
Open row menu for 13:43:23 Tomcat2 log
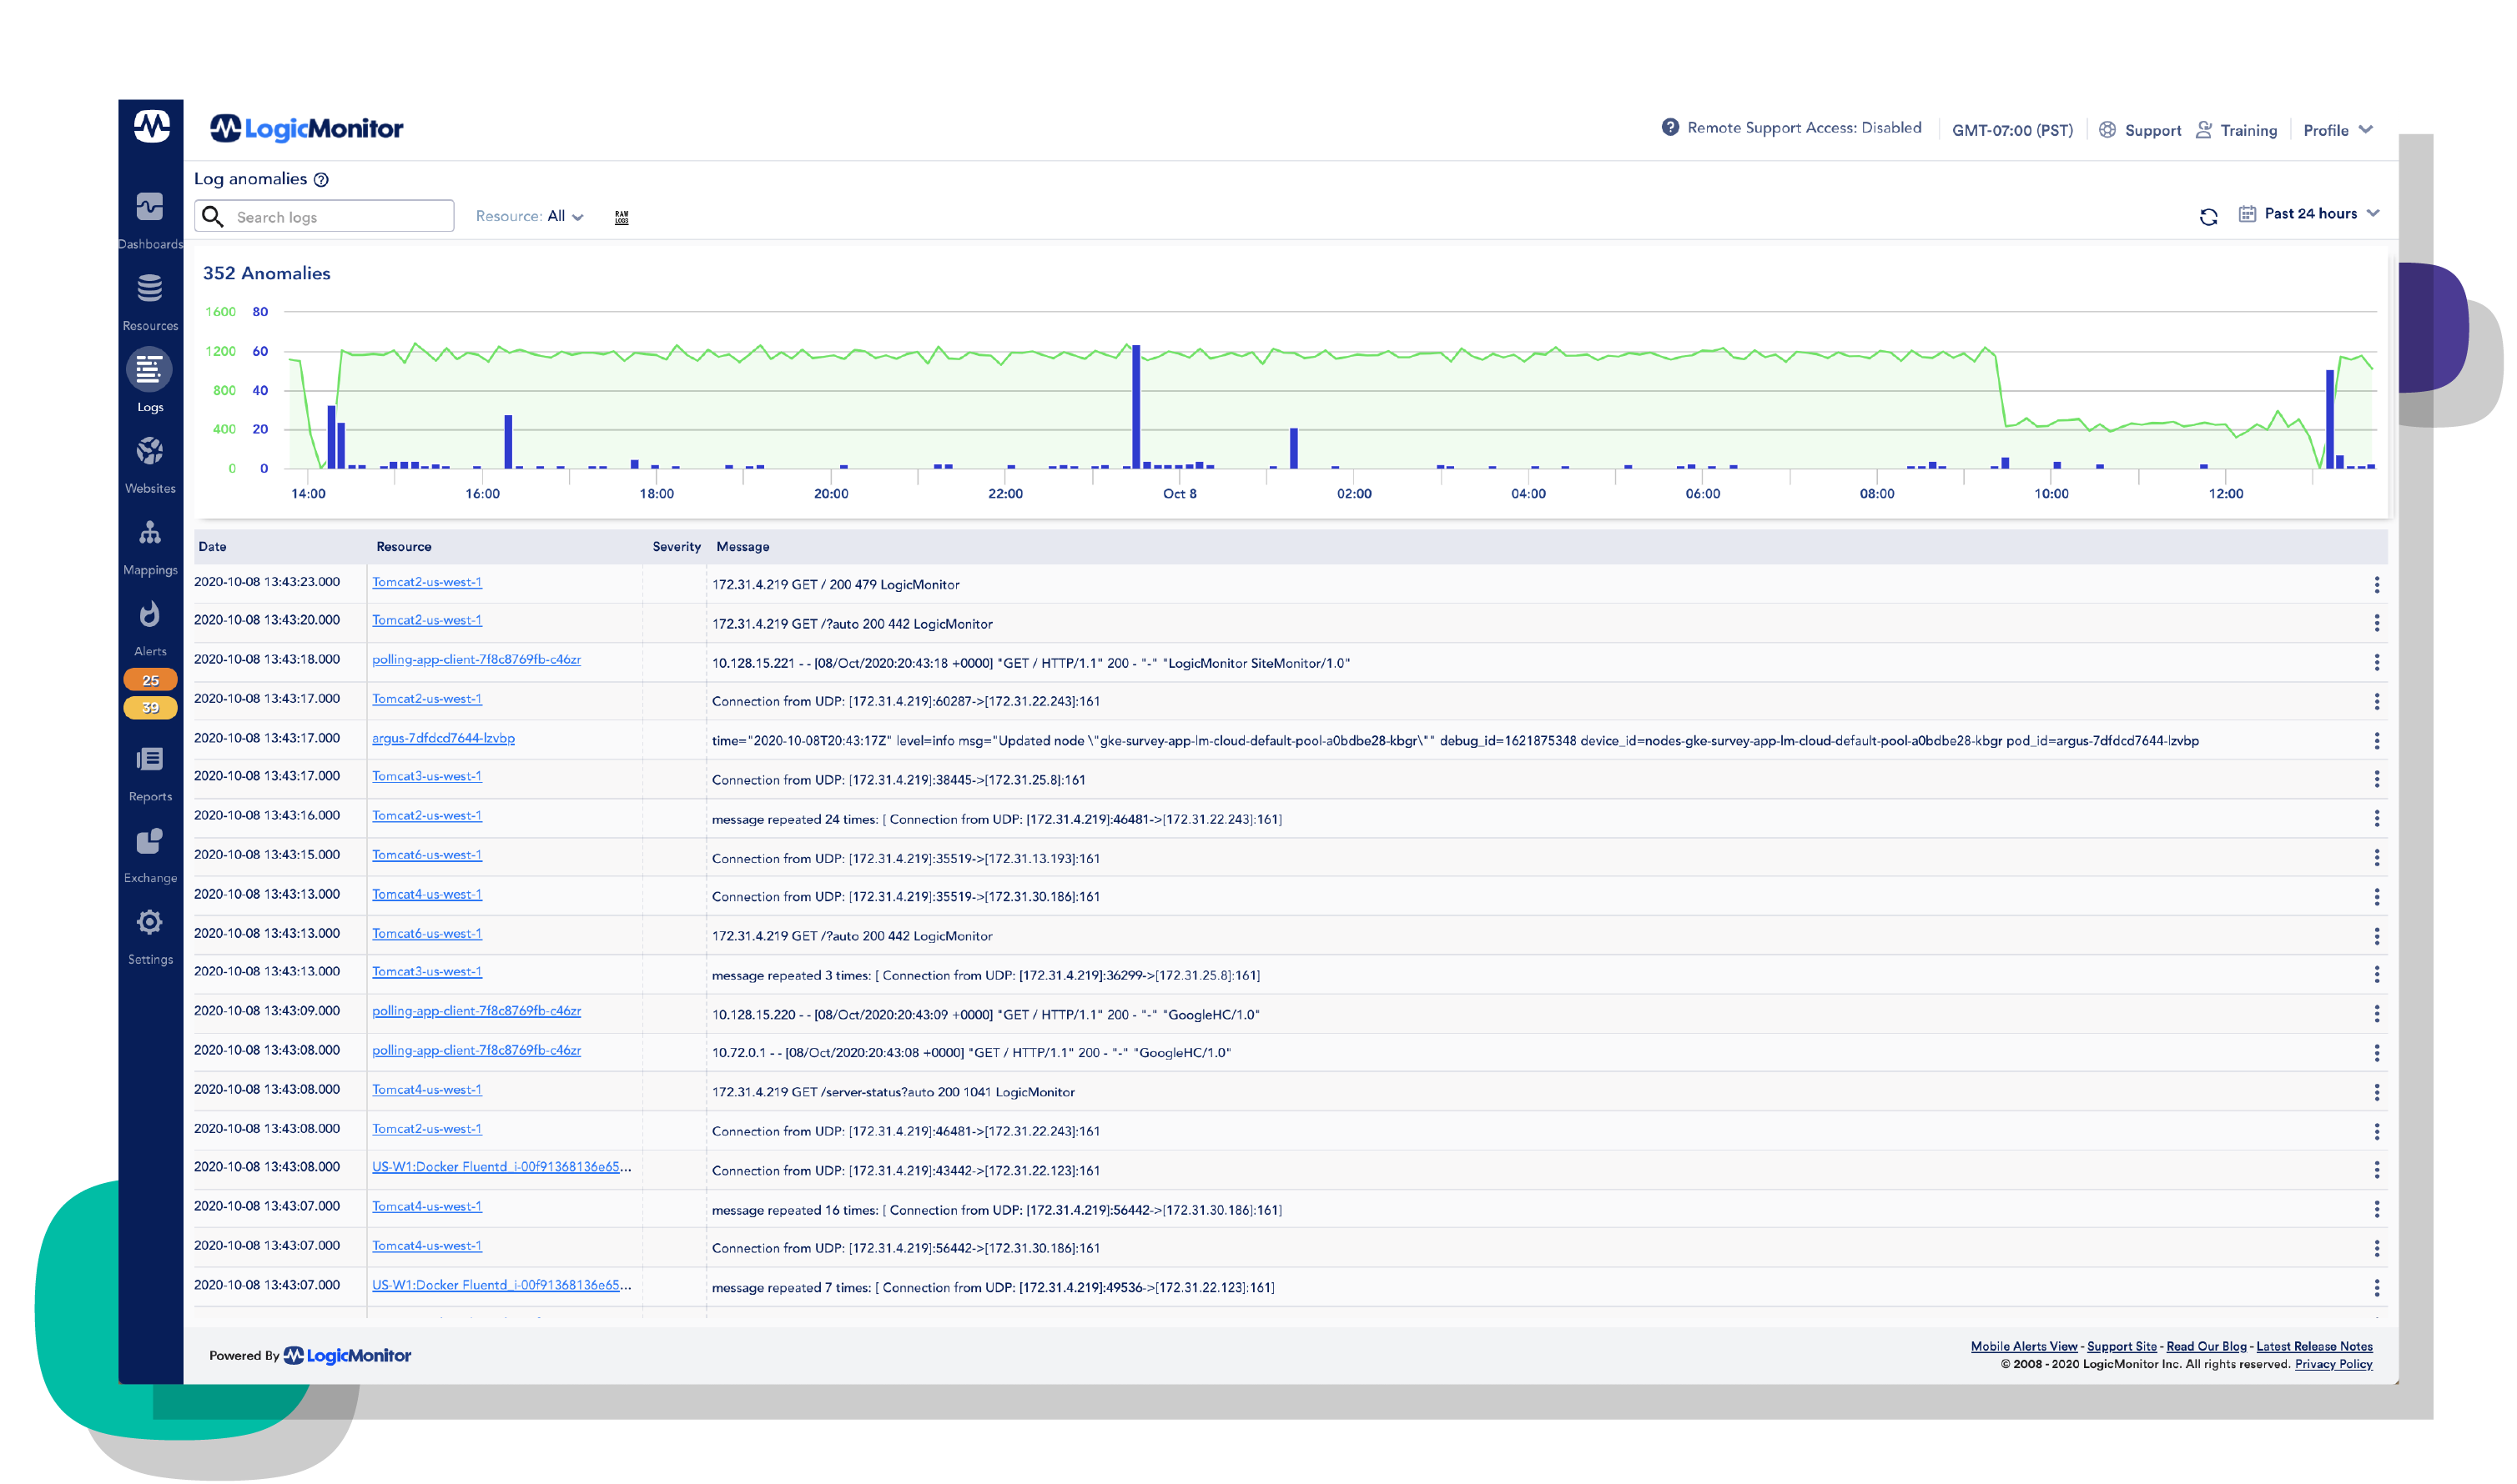[x=2378, y=585]
